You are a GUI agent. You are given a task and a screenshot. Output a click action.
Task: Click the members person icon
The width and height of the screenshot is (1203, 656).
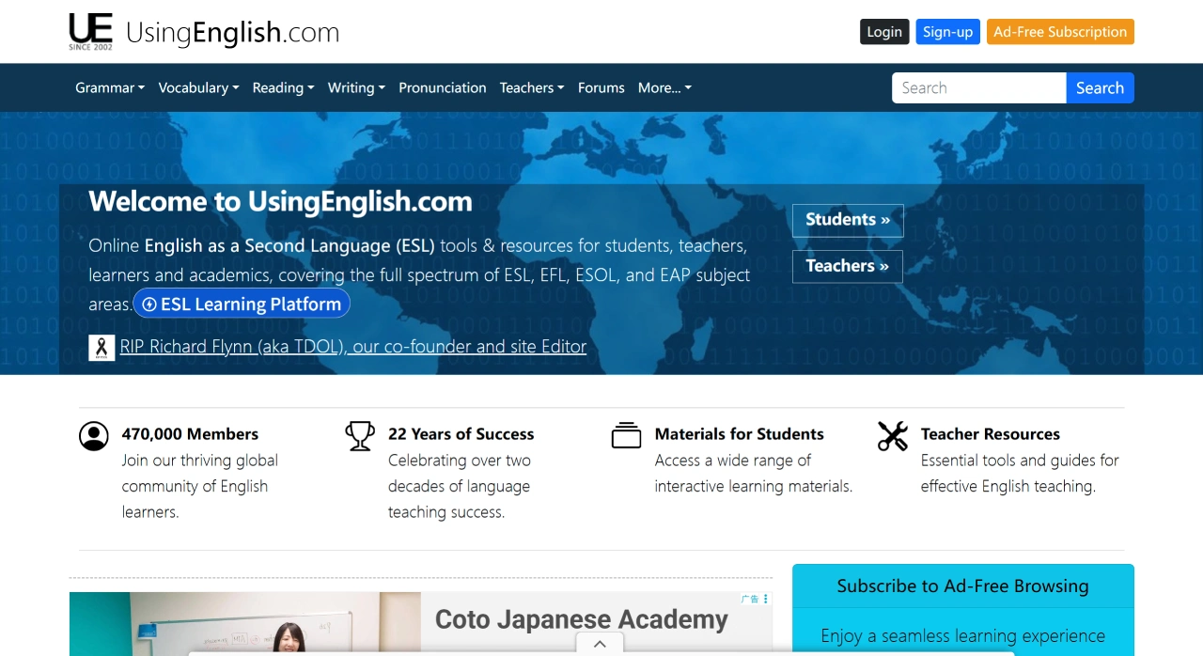click(x=94, y=436)
